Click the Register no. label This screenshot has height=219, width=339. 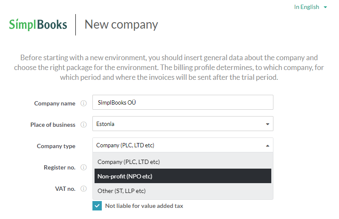point(60,167)
